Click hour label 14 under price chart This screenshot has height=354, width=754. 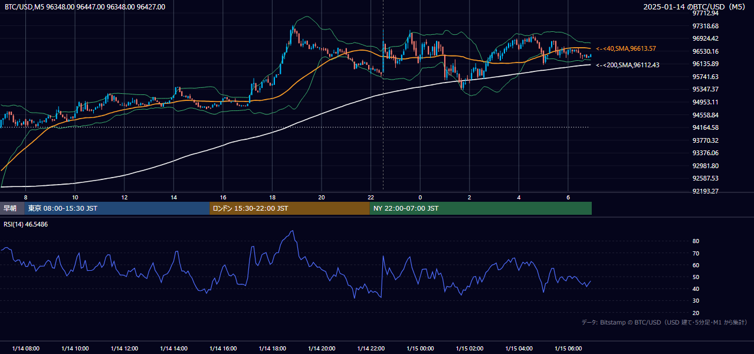coord(173,197)
